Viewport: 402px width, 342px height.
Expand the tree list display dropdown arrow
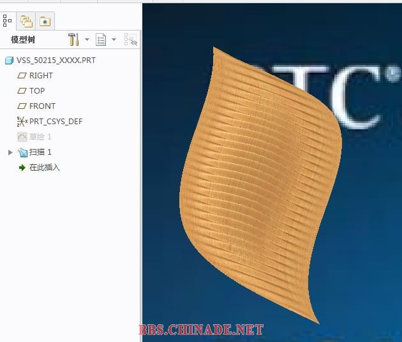[x=114, y=39]
